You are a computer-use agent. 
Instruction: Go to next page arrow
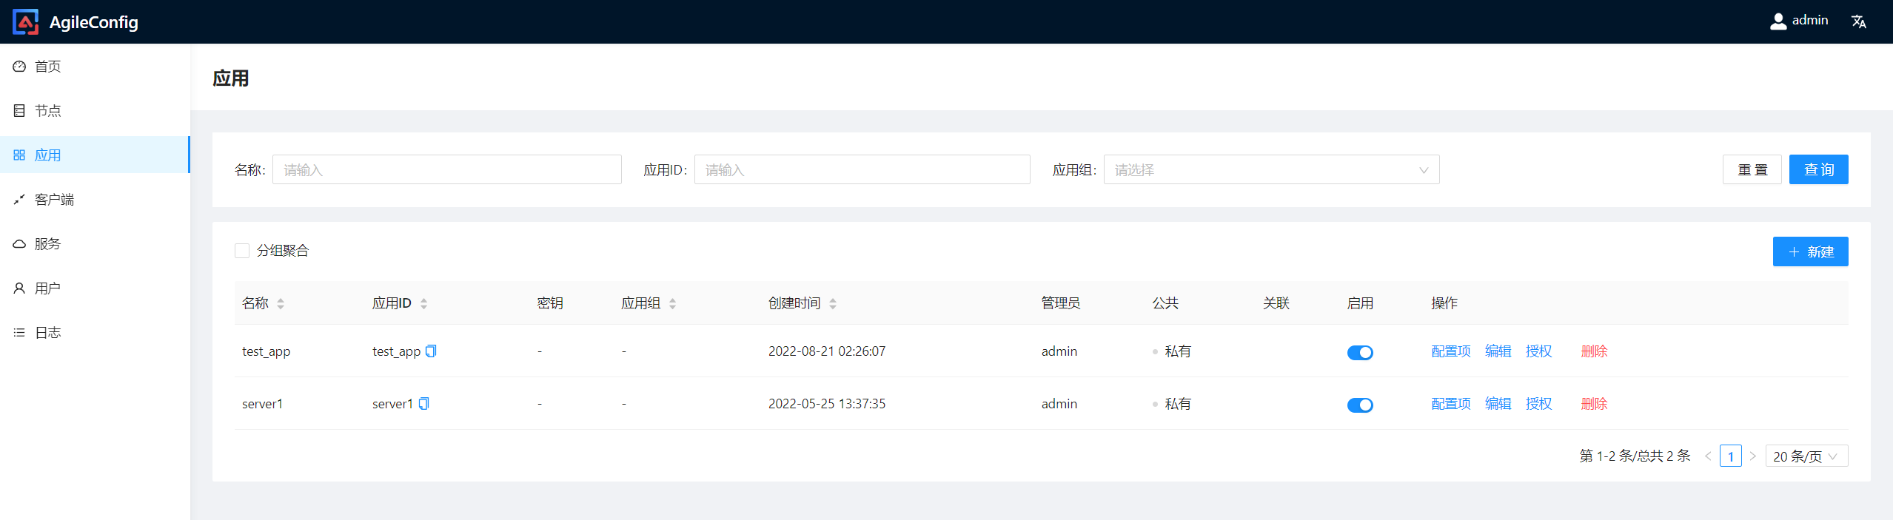(x=1752, y=456)
